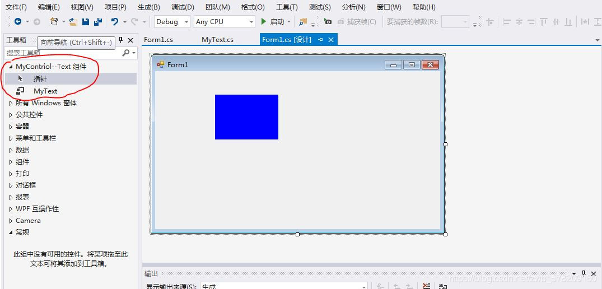Expand the 打印 toolbox group
The width and height of the screenshot is (602, 289).
[x=11, y=174]
